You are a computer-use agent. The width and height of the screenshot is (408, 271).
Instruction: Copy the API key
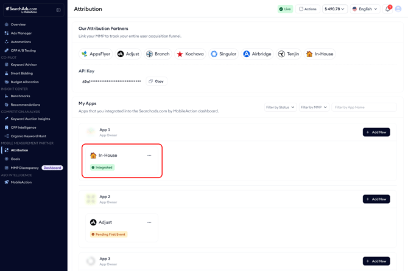tap(157, 81)
